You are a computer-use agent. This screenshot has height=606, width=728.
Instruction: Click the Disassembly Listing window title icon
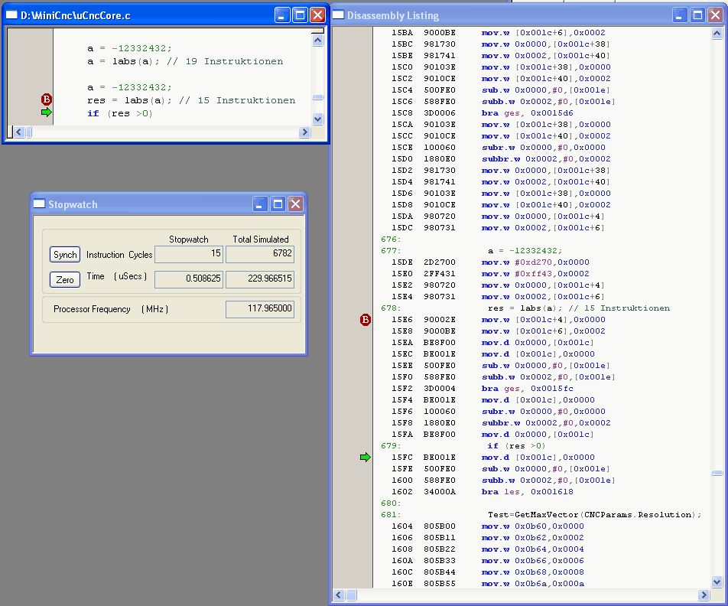[339, 15]
